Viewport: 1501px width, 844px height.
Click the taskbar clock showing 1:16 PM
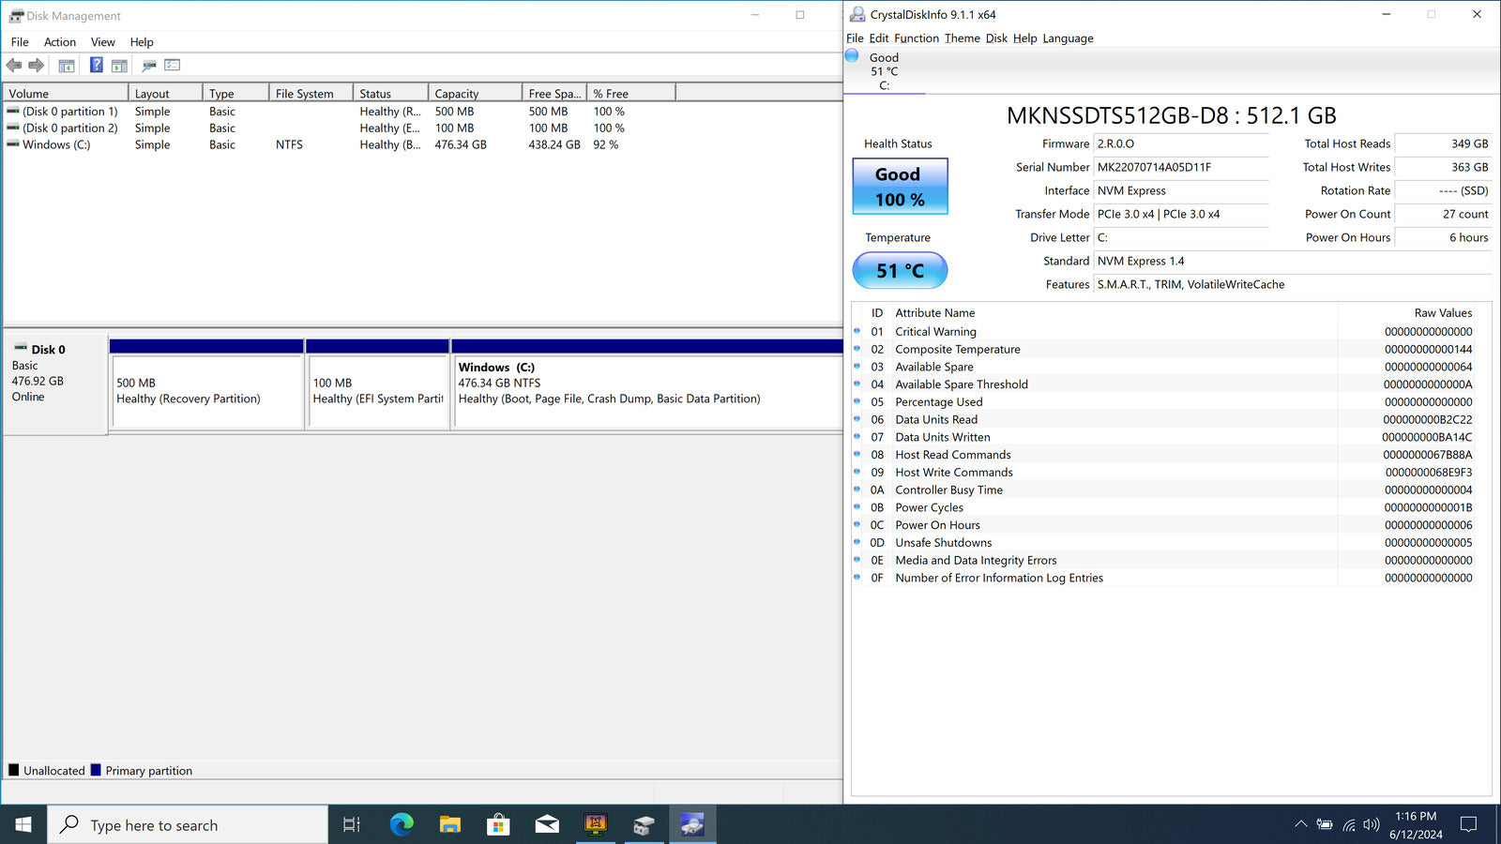(x=1416, y=825)
